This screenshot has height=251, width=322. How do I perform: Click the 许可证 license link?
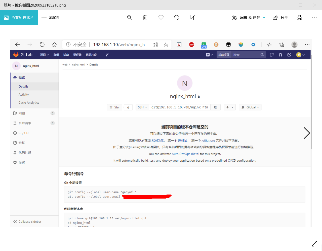coord(183,141)
